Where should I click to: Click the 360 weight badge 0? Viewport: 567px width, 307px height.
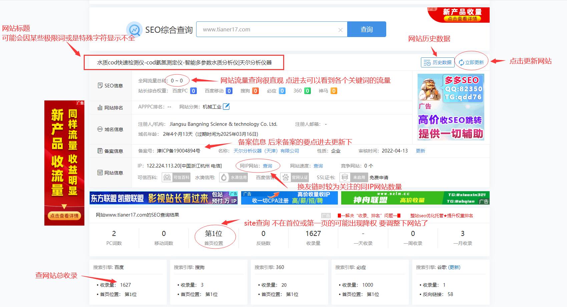[308, 91]
